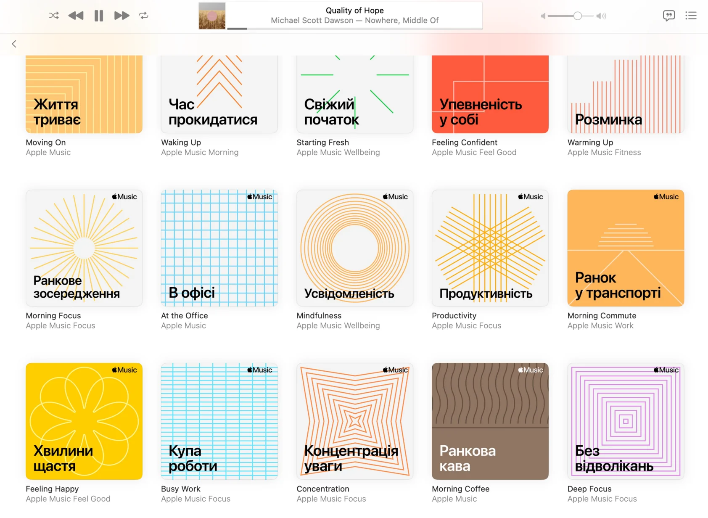Toggle repeat mode
Image resolution: width=708 pixels, height=518 pixels.
click(144, 16)
